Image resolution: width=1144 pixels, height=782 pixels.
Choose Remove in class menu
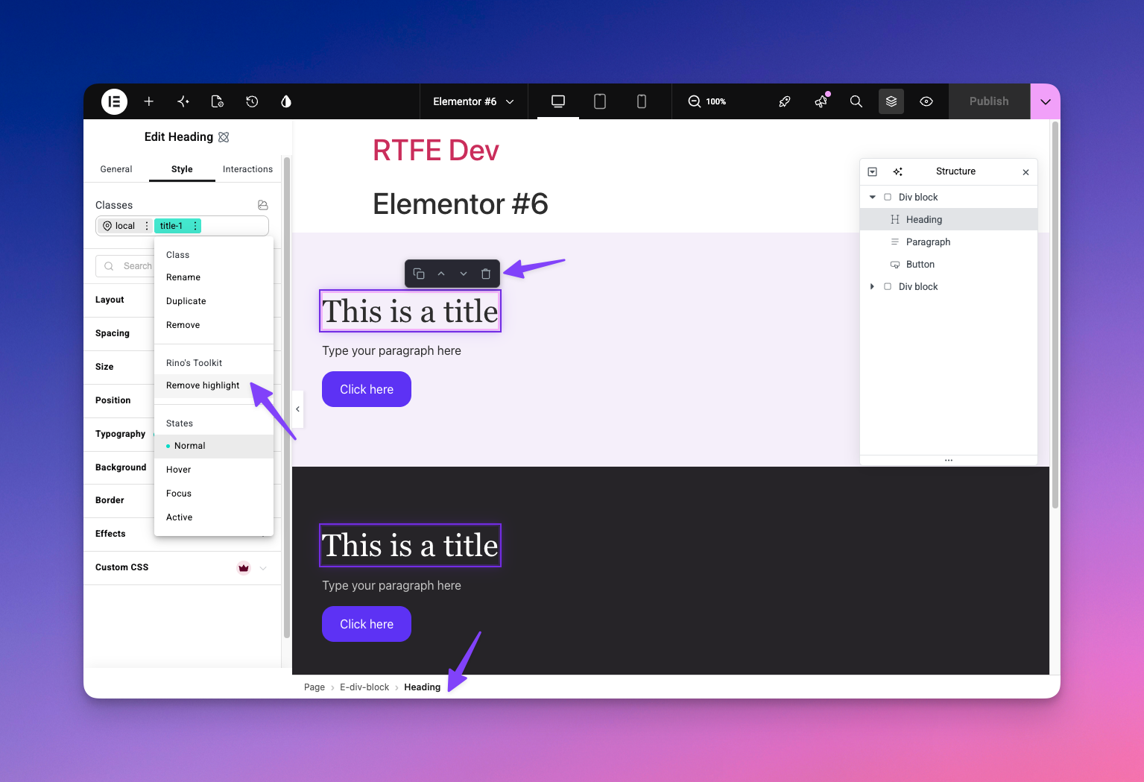coord(214,325)
